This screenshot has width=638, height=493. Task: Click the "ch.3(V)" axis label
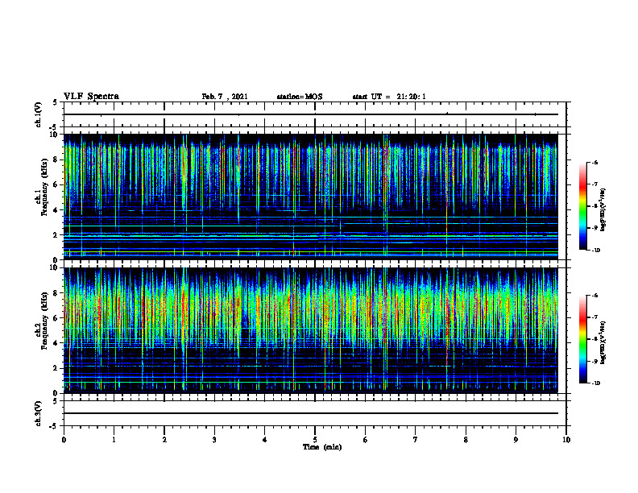tap(39, 414)
